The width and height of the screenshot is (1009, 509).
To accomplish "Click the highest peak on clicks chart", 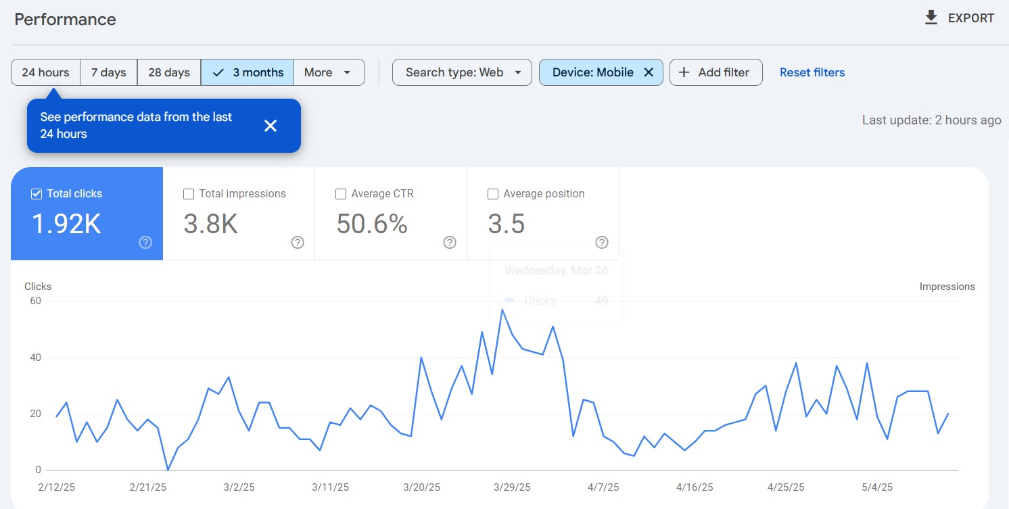I will [x=502, y=310].
